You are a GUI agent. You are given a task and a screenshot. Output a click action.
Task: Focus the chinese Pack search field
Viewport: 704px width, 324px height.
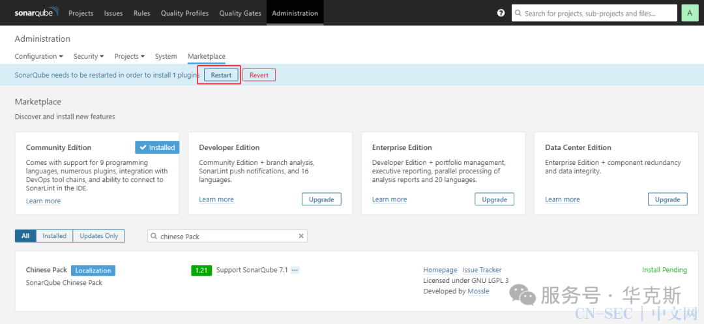pos(227,236)
